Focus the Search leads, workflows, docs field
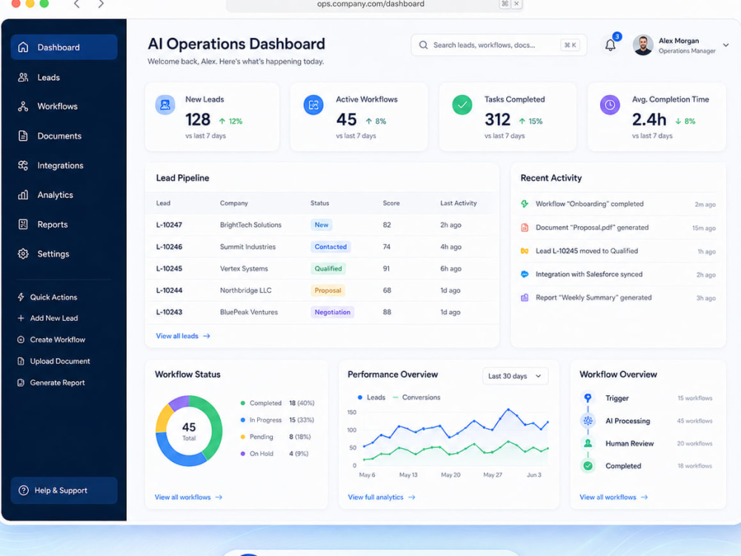Viewport: 741px width, 556px height. click(x=499, y=45)
